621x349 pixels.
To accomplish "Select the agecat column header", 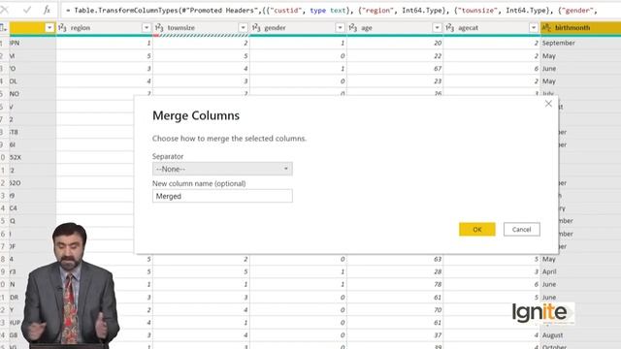I will pos(492,28).
